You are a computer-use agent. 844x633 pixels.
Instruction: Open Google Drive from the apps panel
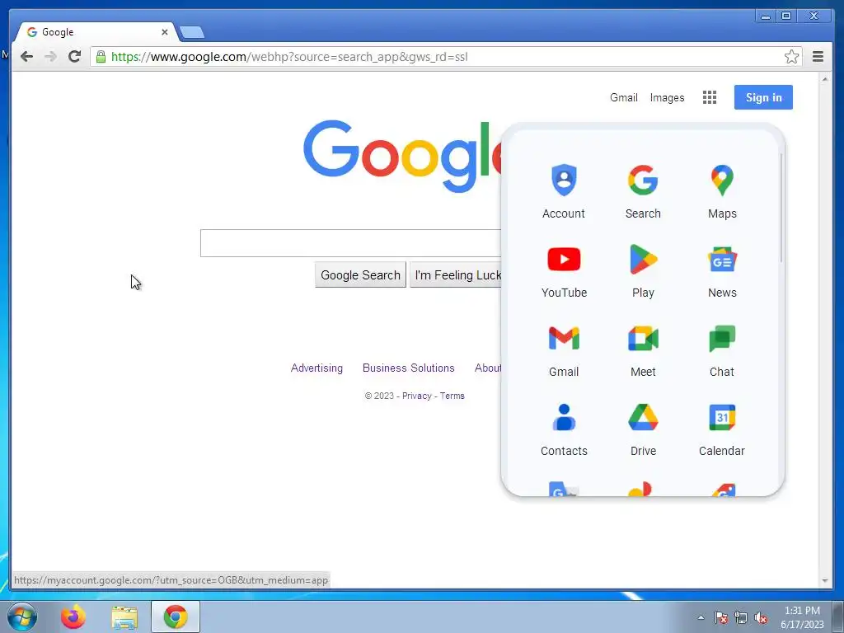(643, 429)
